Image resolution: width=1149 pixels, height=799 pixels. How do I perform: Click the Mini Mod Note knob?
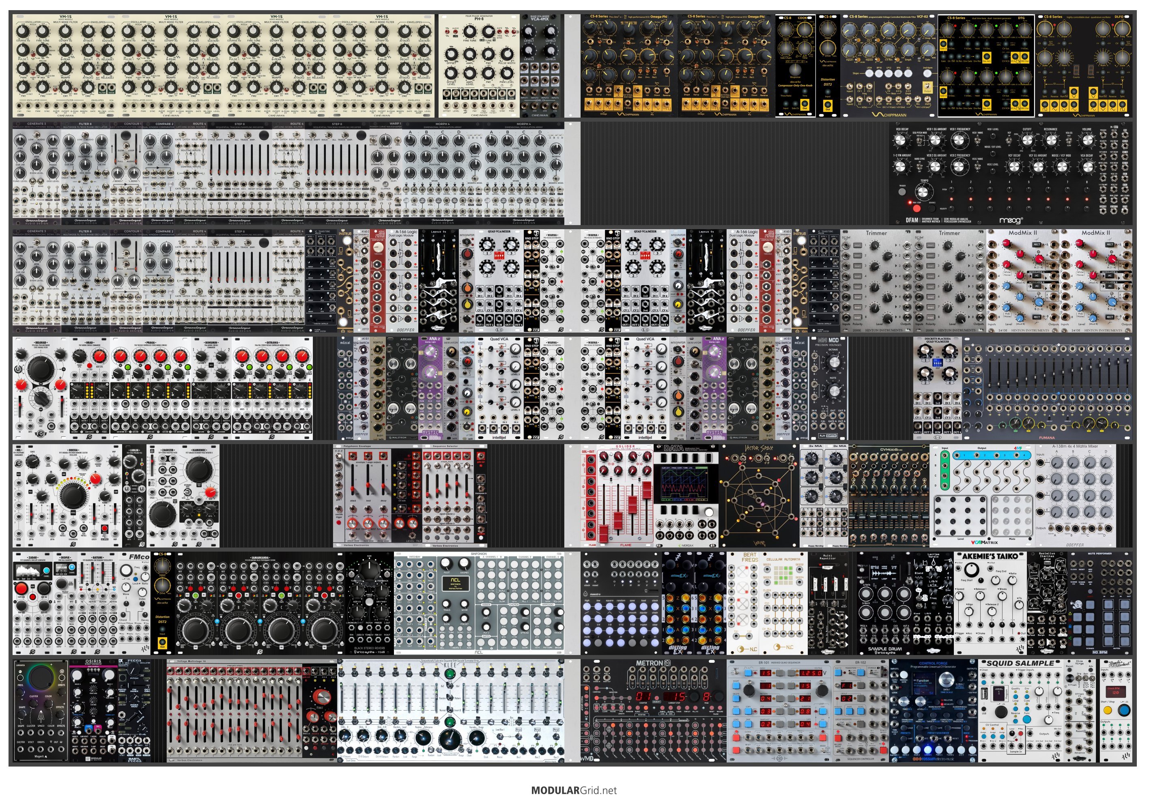[x=833, y=392]
